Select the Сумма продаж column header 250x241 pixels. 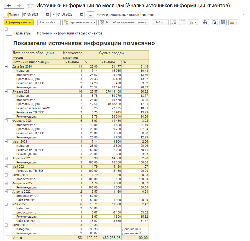pyautogui.click(x=123, y=55)
